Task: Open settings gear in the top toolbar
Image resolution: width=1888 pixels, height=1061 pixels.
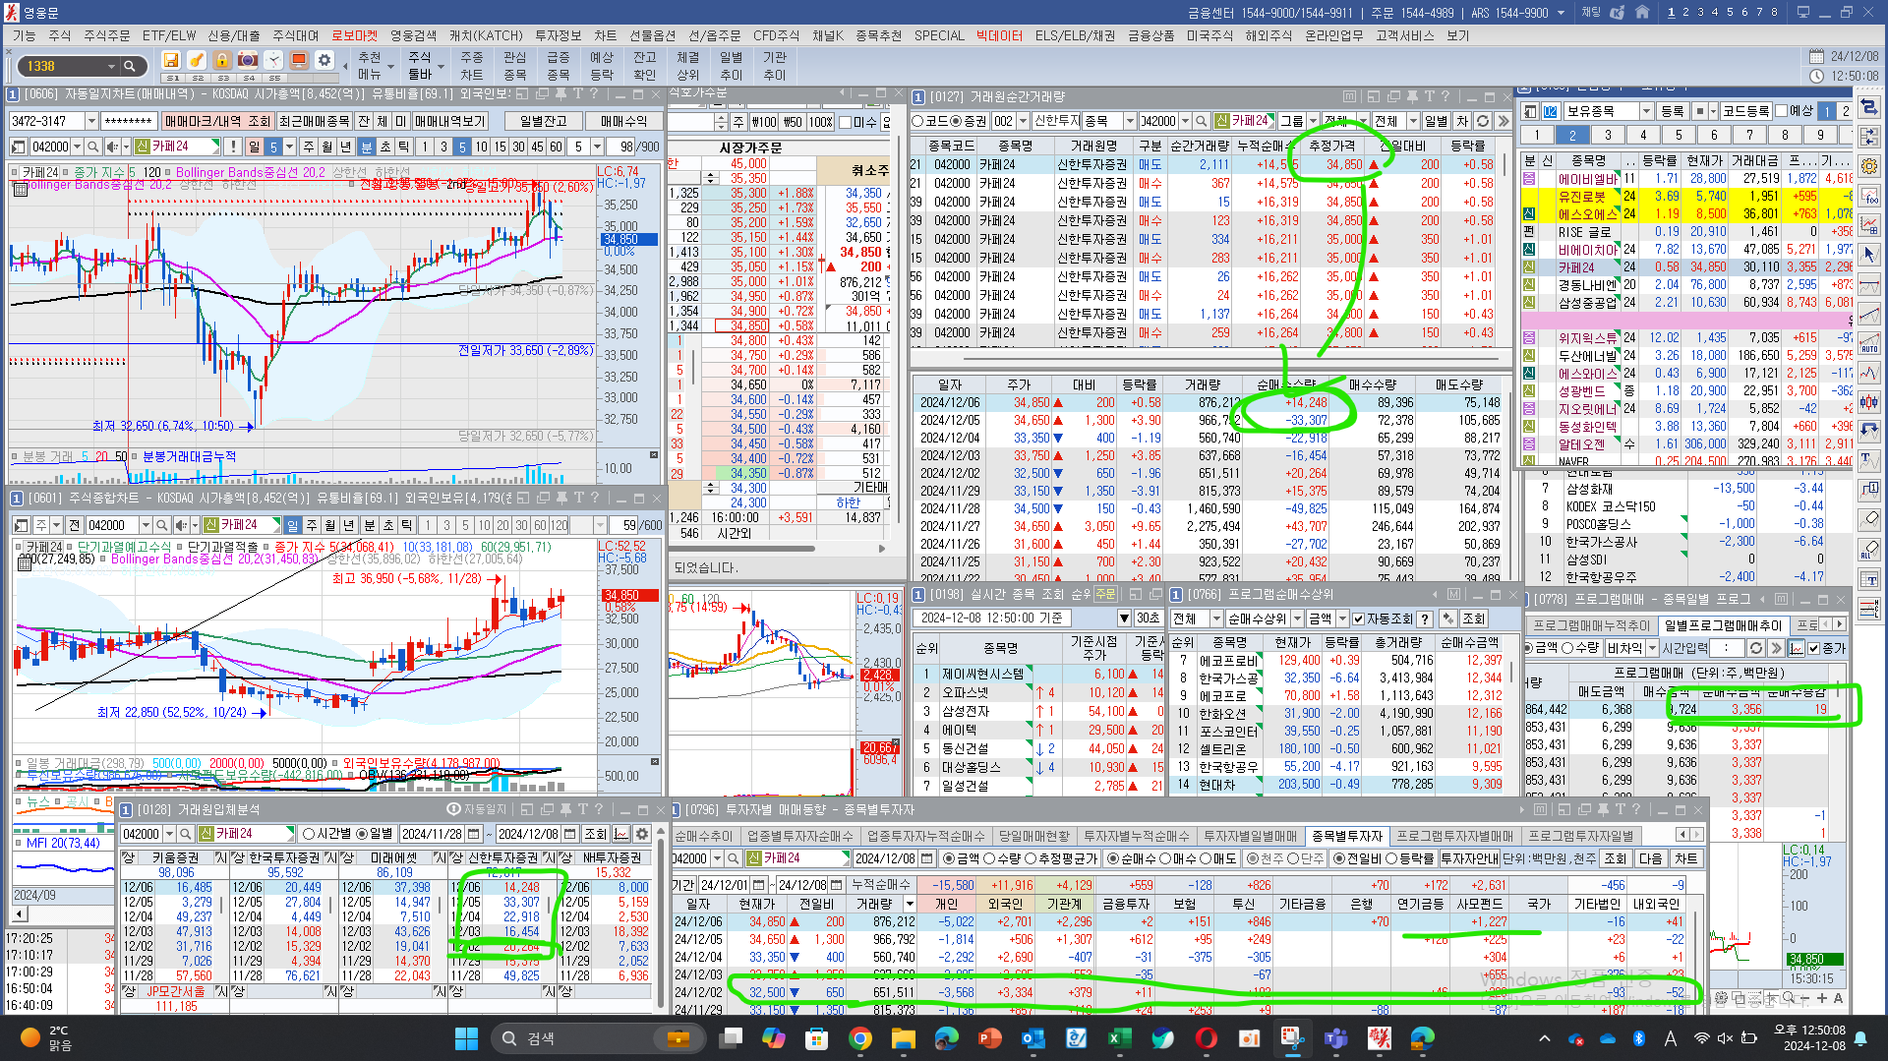Action: (324, 60)
